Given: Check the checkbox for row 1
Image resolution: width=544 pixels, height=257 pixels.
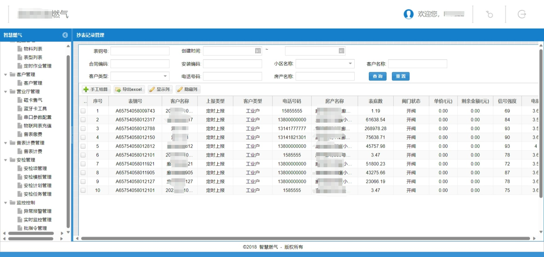Looking at the screenshot, I should [83, 111].
